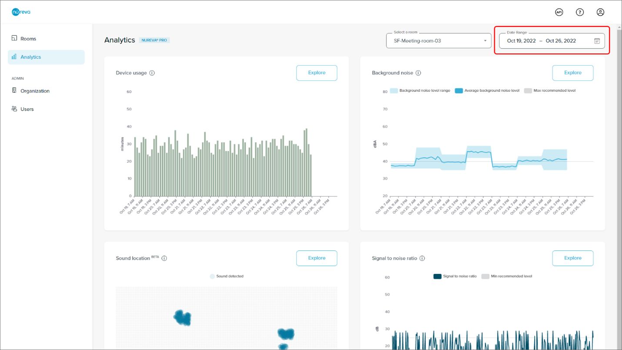Open the help question mark icon
The width and height of the screenshot is (622, 350).
[x=579, y=12]
